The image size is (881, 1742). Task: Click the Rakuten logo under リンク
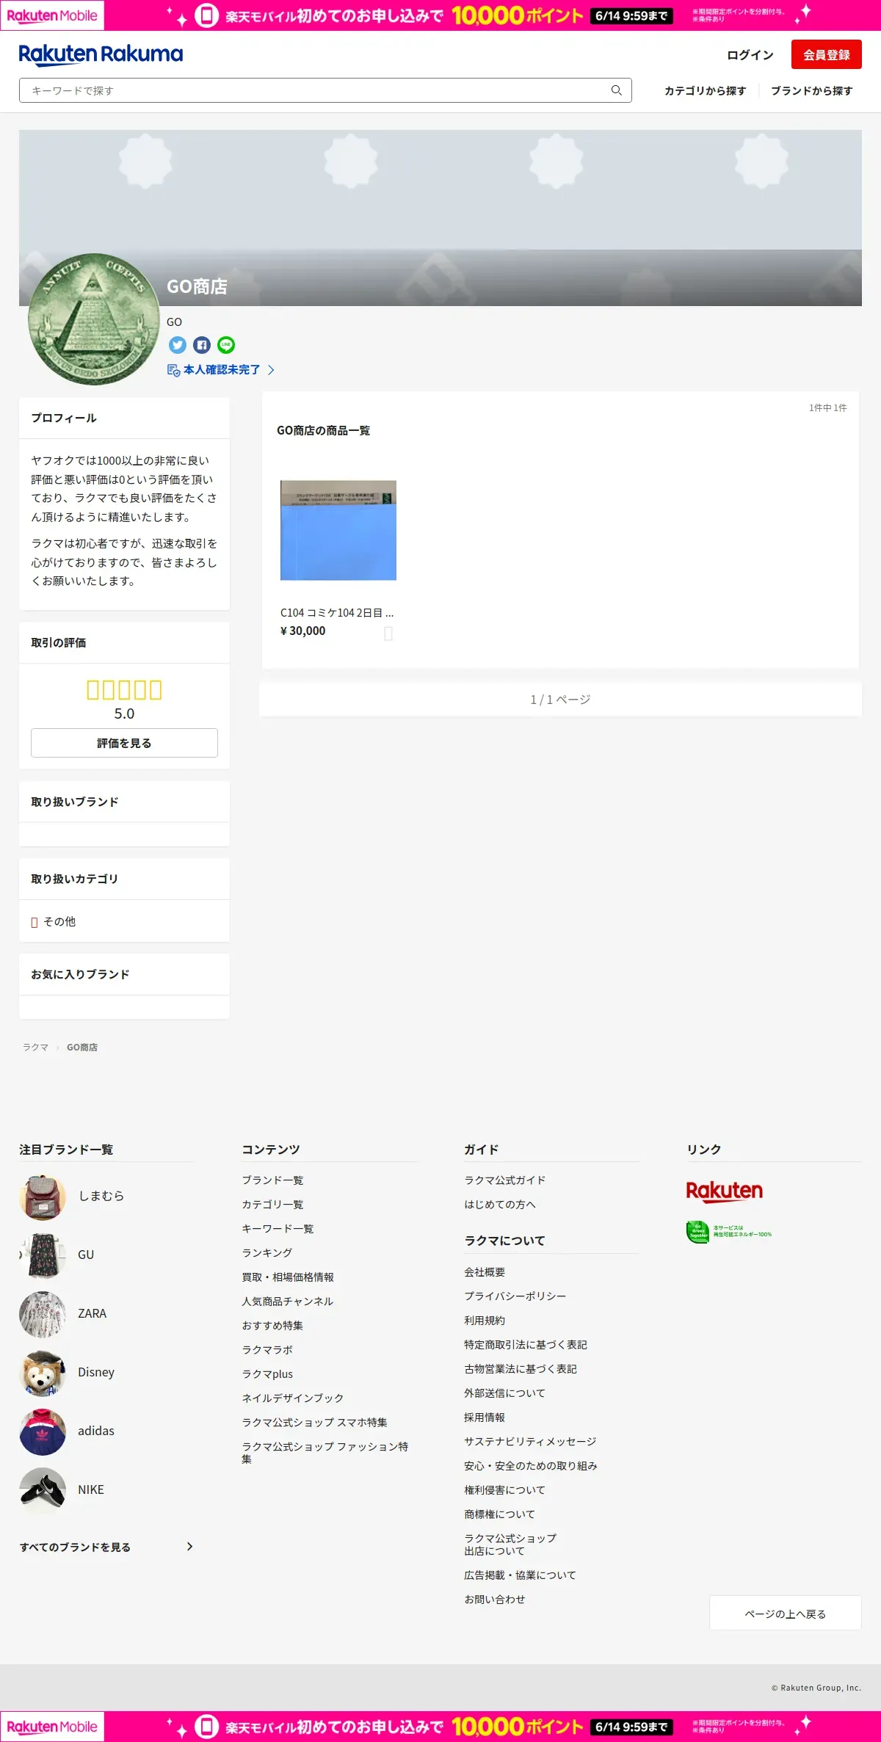[x=724, y=1191]
